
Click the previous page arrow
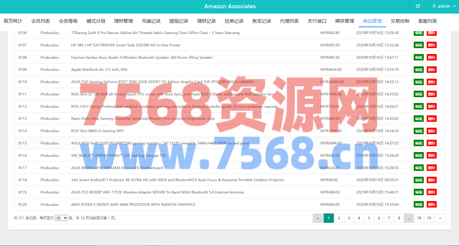(x=318, y=218)
